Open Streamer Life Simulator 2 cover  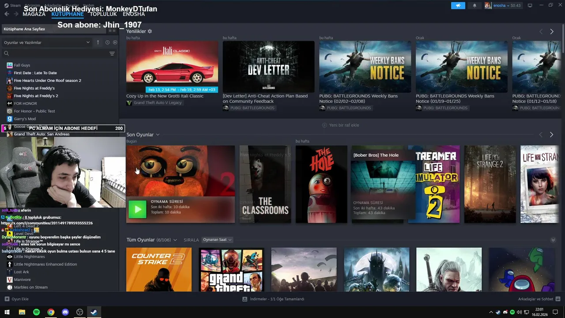point(434,184)
